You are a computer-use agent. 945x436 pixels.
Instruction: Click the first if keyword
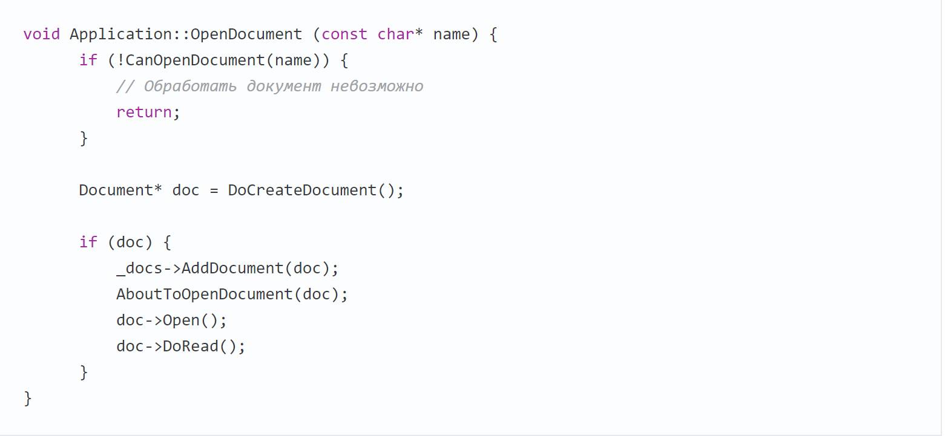click(88, 60)
